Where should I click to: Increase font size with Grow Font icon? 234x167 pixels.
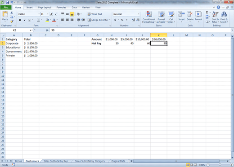pyautogui.click(x=51, y=14)
